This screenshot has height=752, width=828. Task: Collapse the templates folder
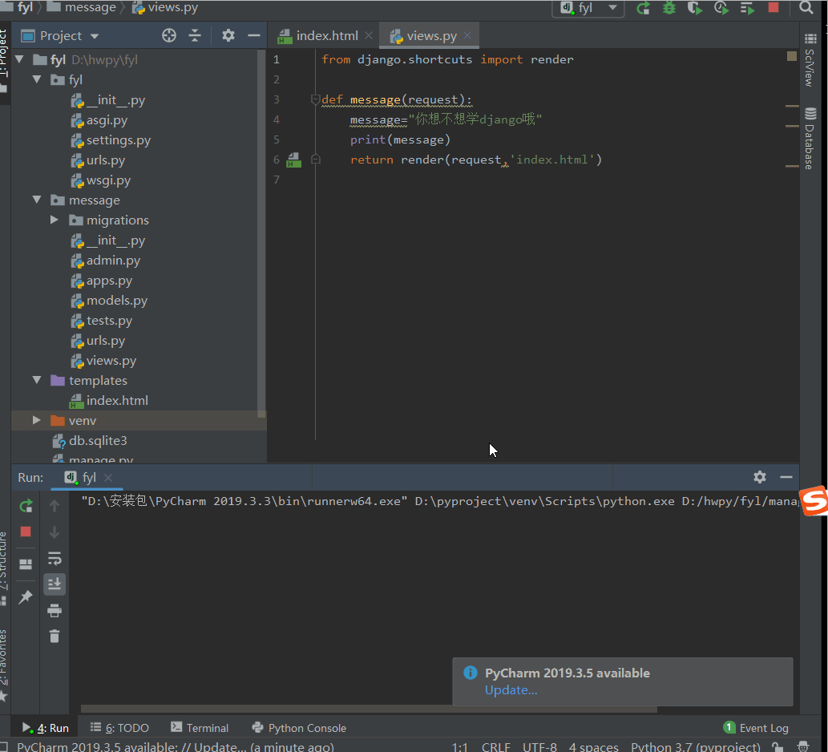(x=37, y=380)
